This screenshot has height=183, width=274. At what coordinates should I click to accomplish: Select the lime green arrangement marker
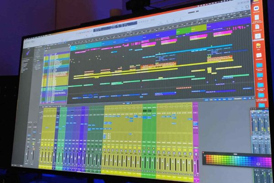(199, 28)
